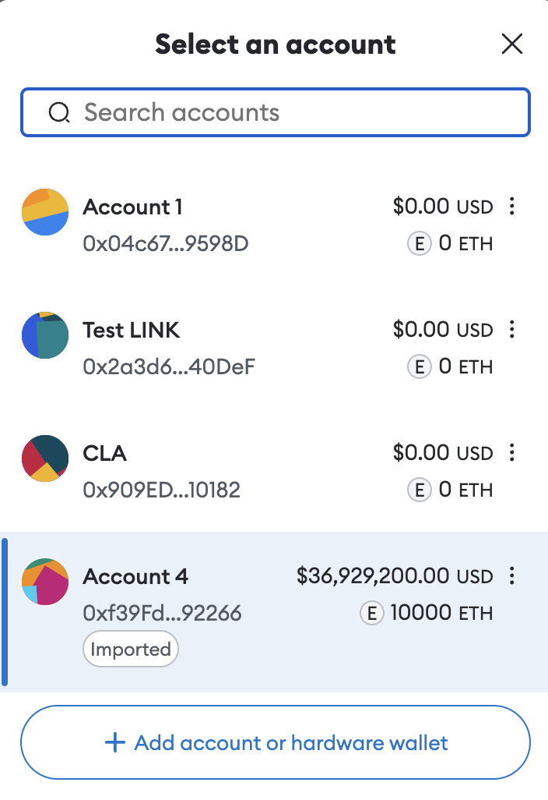Select the Account 1 name
The image size is (548, 800).
pyautogui.click(x=132, y=207)
